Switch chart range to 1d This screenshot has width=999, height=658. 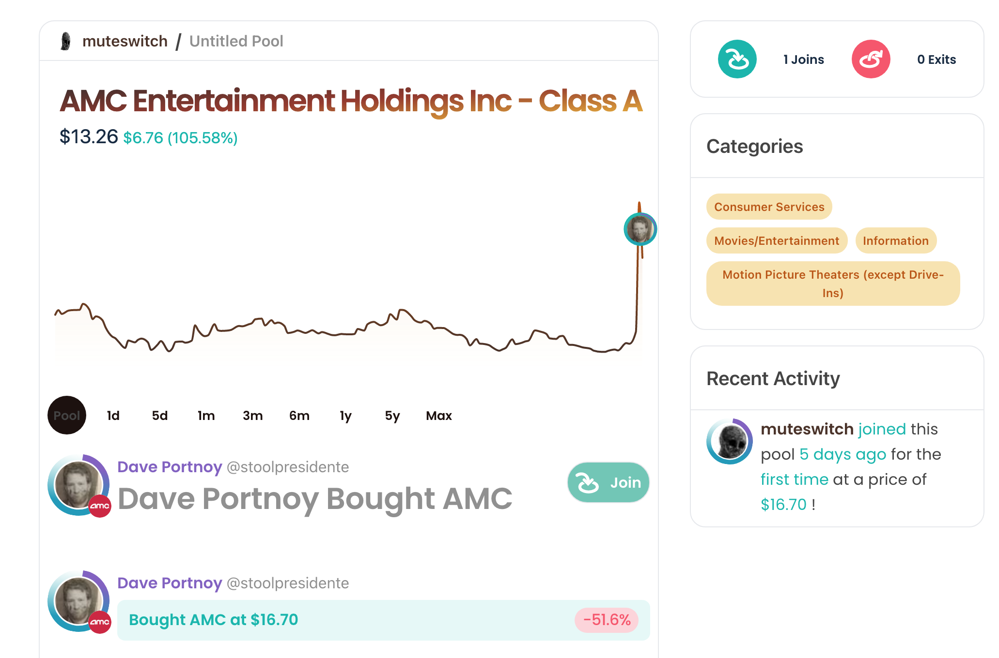click(x=113, y=415)
